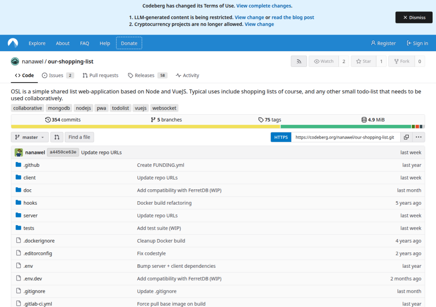Switch to the Code tab
The width and height of the screenshot is (436, 307).
click(x=24, y=75)
